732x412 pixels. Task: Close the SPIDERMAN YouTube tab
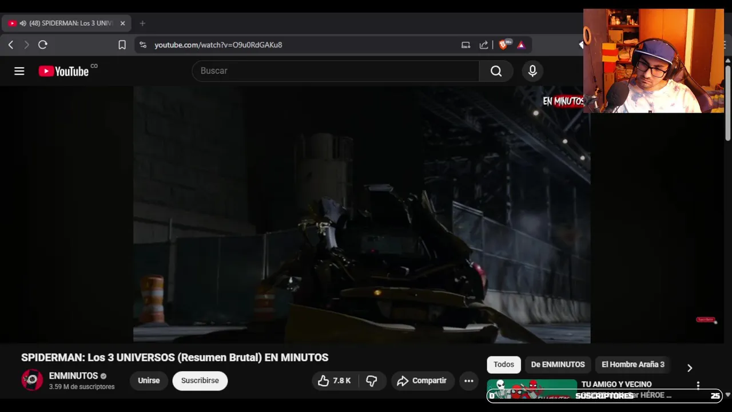pyautogui.click(x=122, y=23)
